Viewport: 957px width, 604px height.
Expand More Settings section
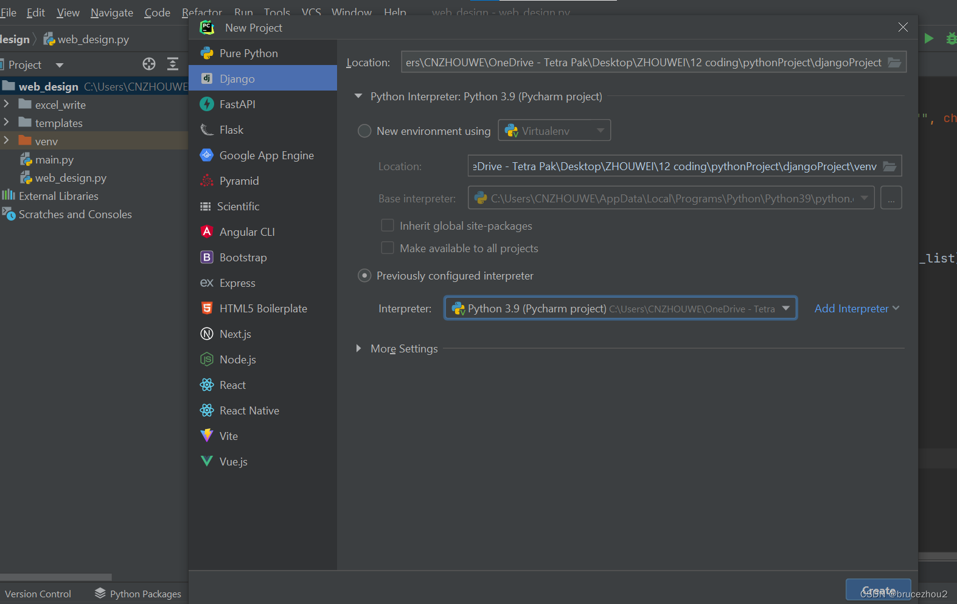(x=358, y=348)
